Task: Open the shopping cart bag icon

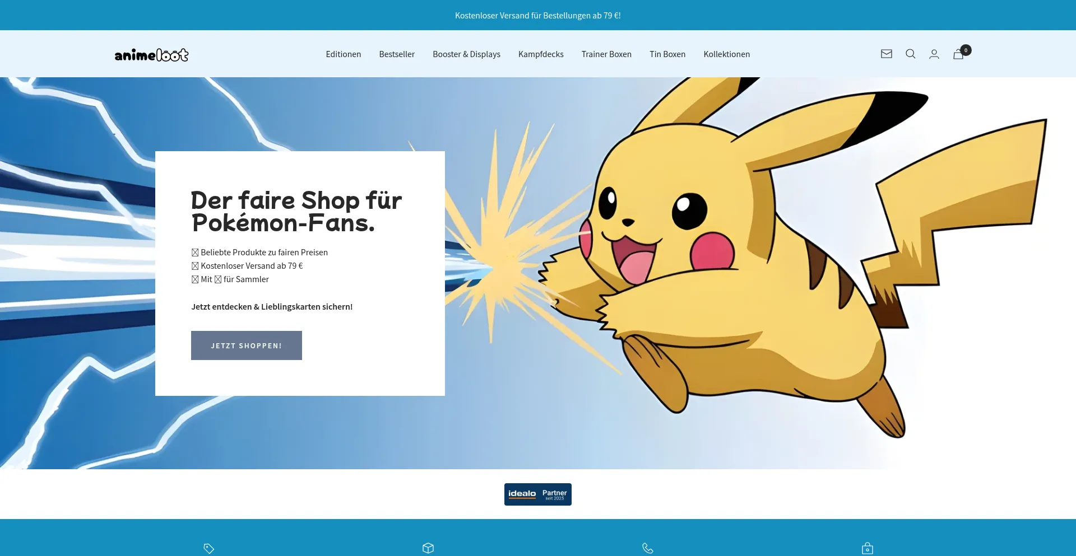Action: point(958,54)
